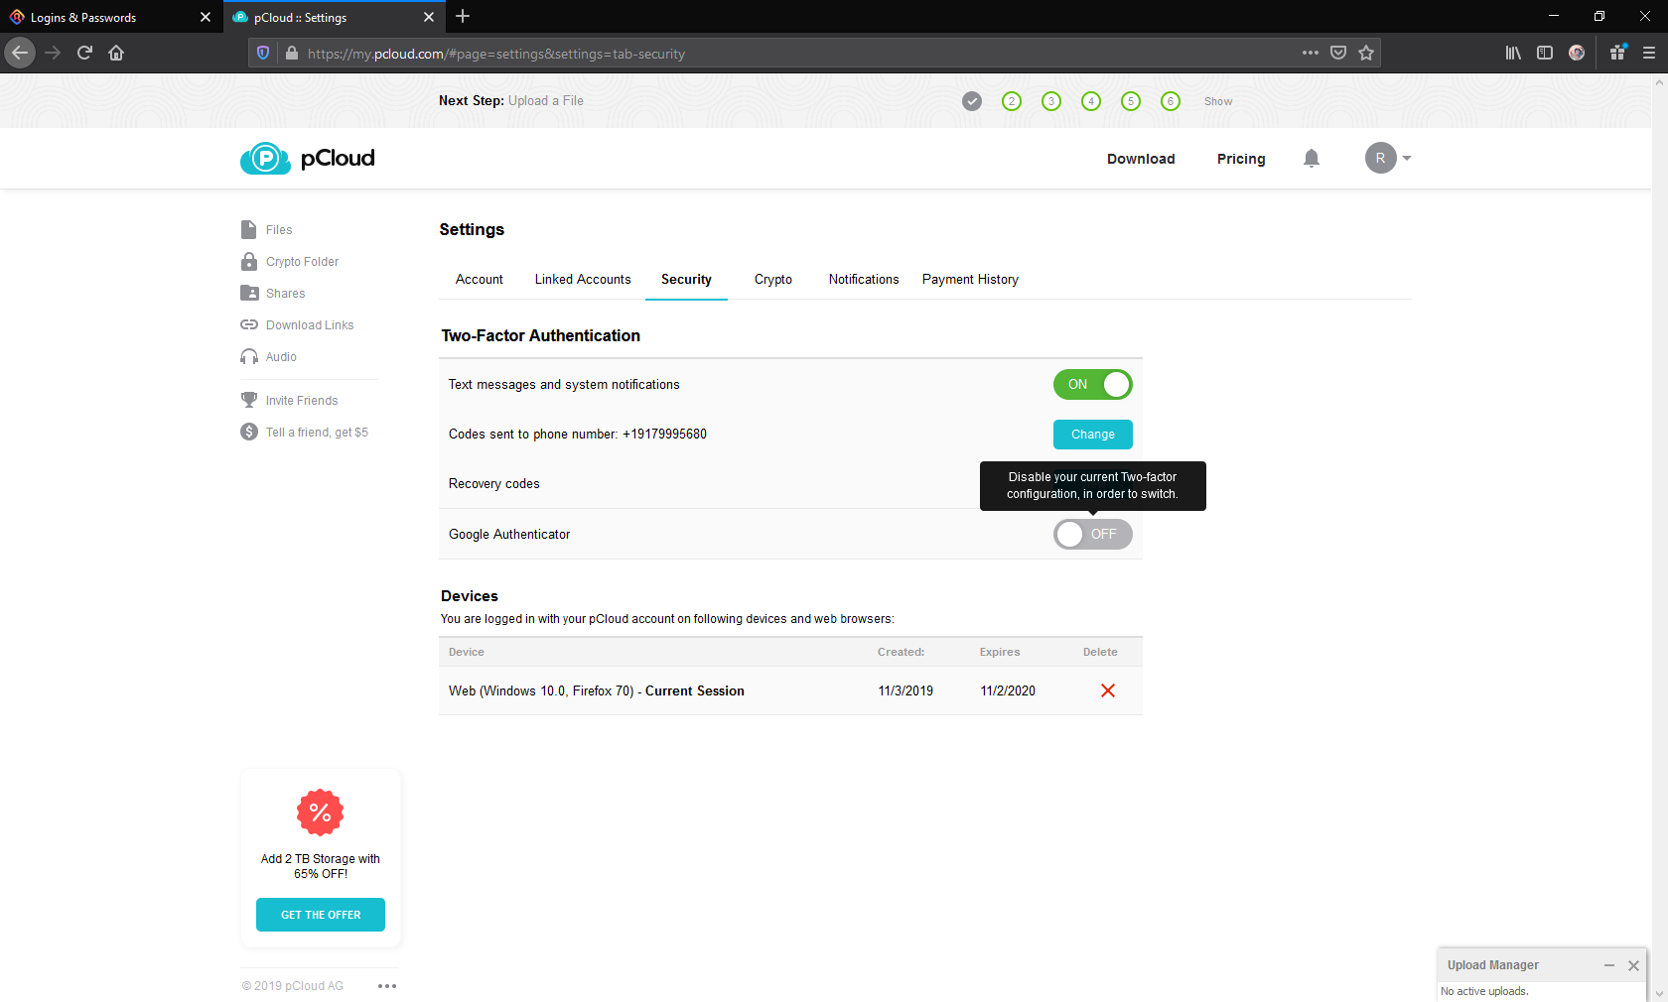Click GET THE OFFER button
The height and width of the screenshot is (1002, 1668).
point(321,915)
